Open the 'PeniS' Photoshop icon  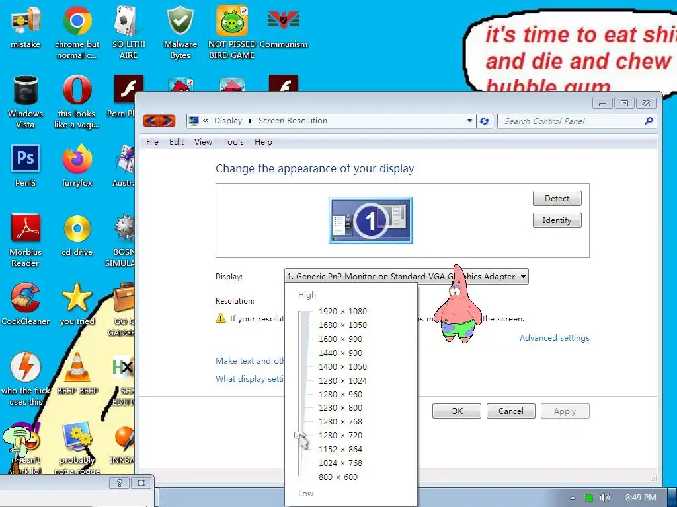click(x=26, y=165)
